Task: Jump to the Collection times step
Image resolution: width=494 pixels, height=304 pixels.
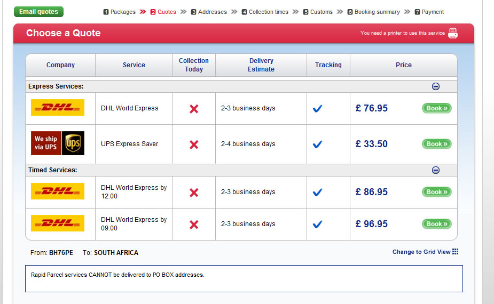Action: point(265,12)
